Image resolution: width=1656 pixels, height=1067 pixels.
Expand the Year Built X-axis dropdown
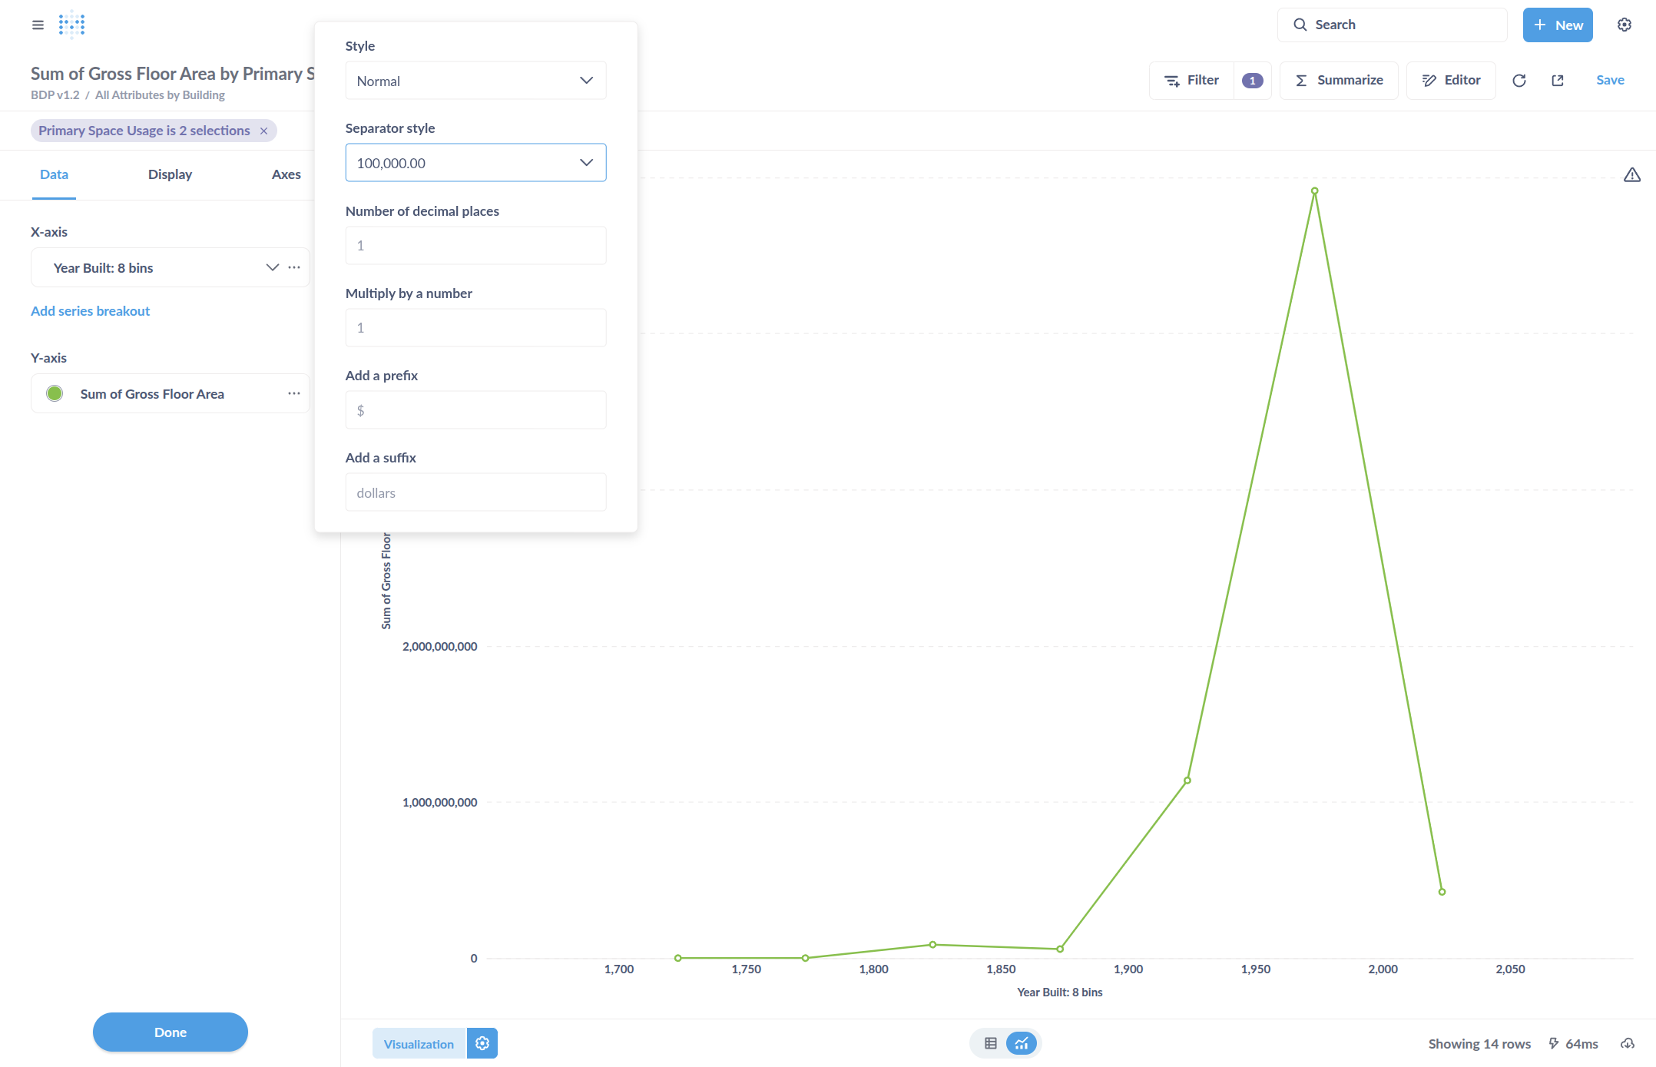point(272,267)
